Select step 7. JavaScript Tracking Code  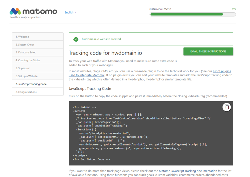pyautogui.click(x=38, y=84)
